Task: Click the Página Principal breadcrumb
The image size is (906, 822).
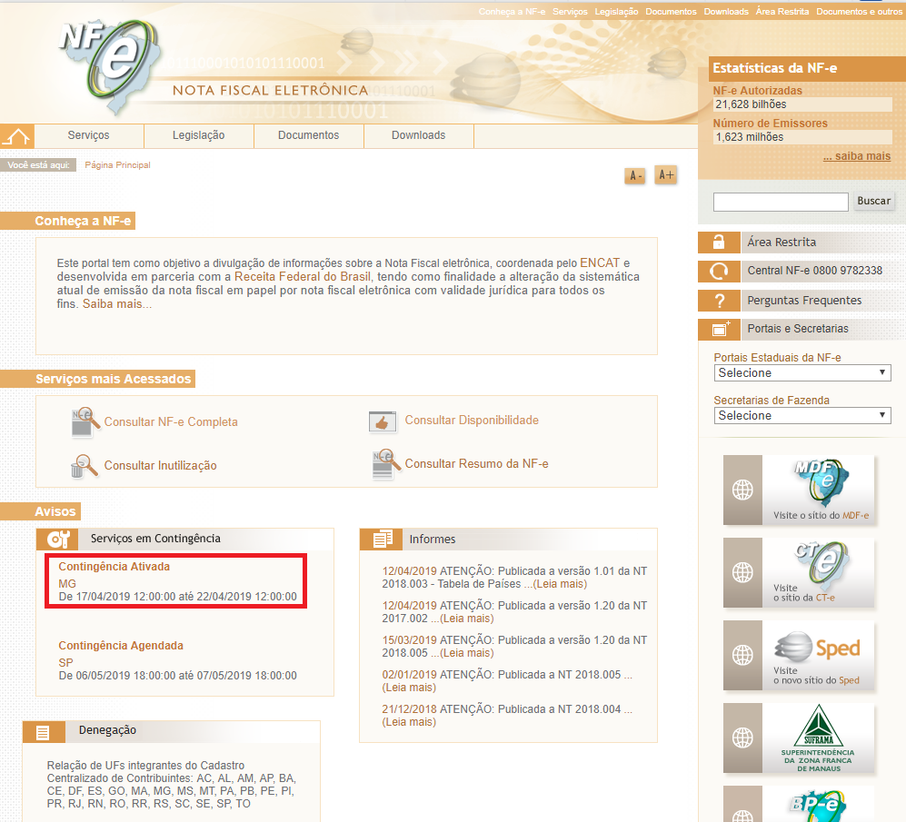Action: tap(117, 165)
